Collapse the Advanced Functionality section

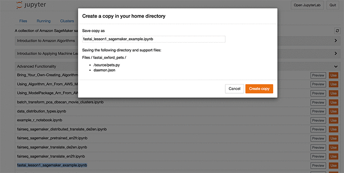336,67
